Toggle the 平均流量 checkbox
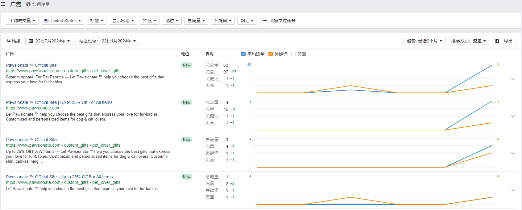 click(x=243, y=54)
